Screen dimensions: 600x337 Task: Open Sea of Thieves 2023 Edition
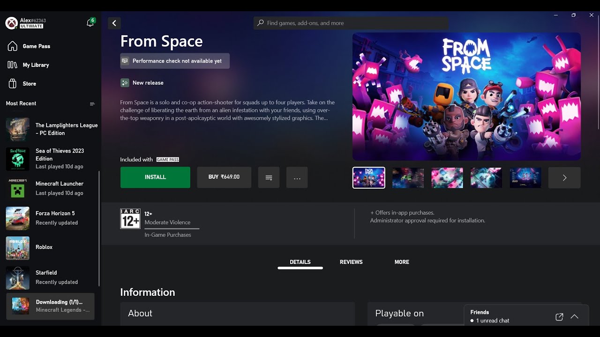point(51,159)
